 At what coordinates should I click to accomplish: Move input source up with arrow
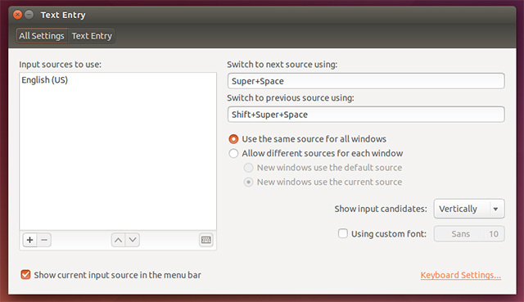click(118, 240)
